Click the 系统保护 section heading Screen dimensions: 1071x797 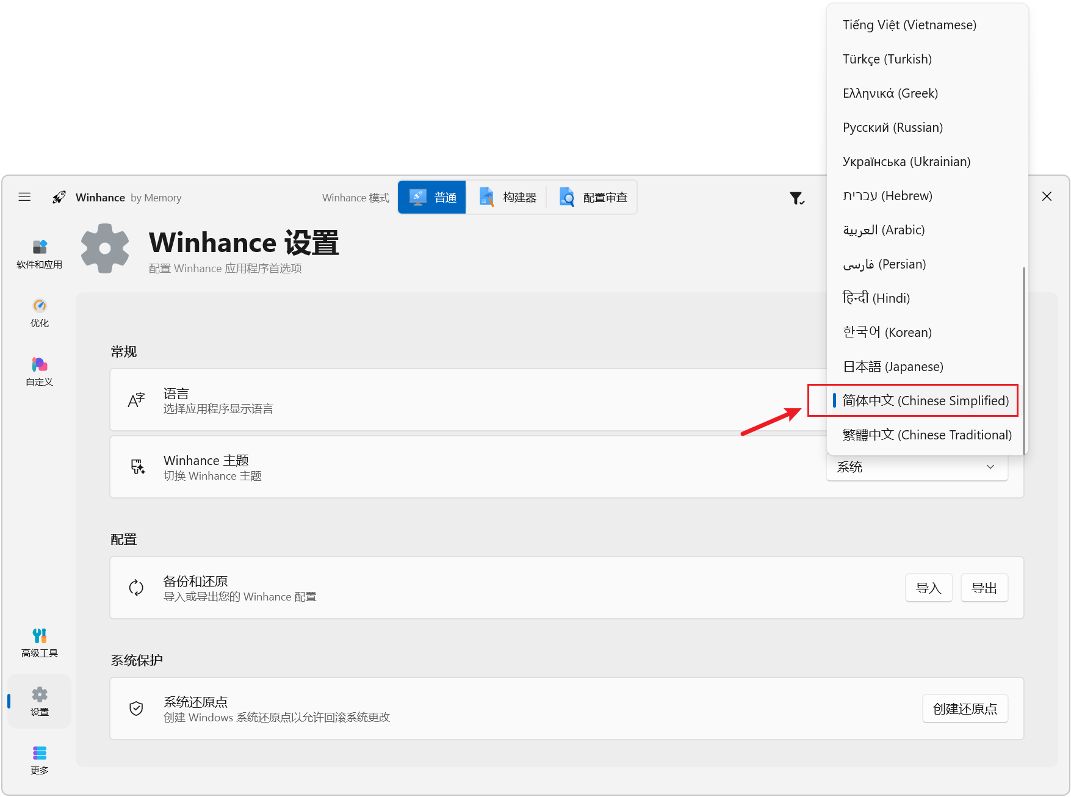[137, 660]
